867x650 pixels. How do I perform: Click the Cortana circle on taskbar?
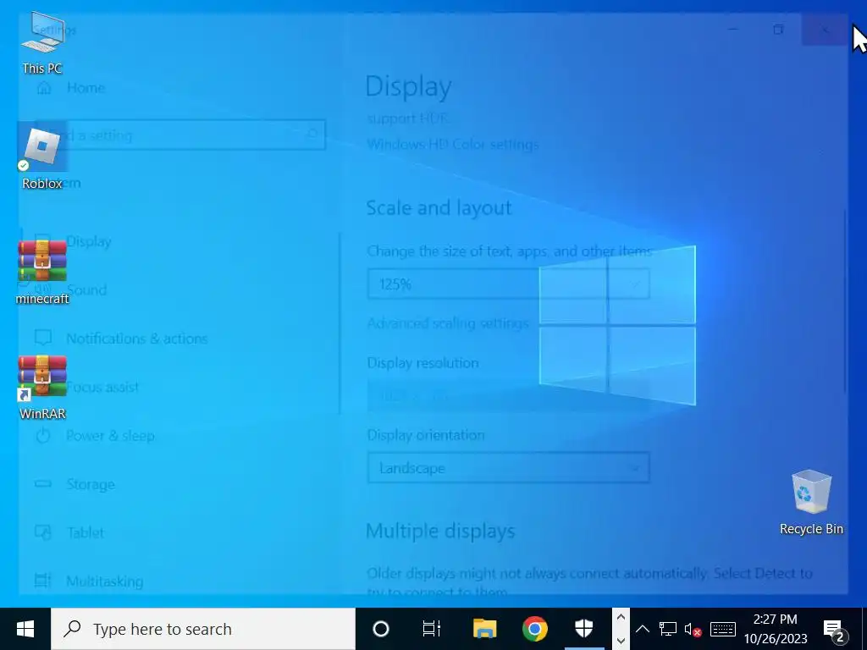click(x=381, y=629)
